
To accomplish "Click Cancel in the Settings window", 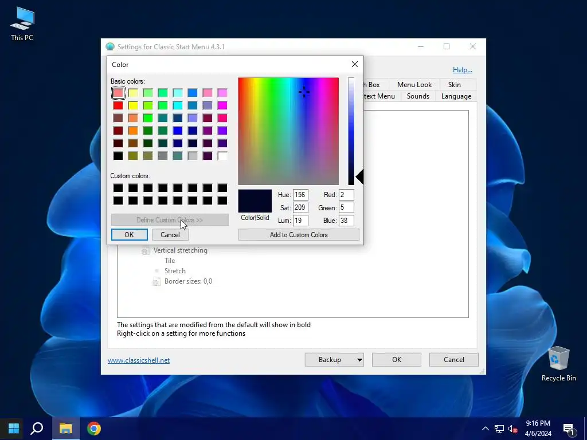I will click(x=454, y=360).
